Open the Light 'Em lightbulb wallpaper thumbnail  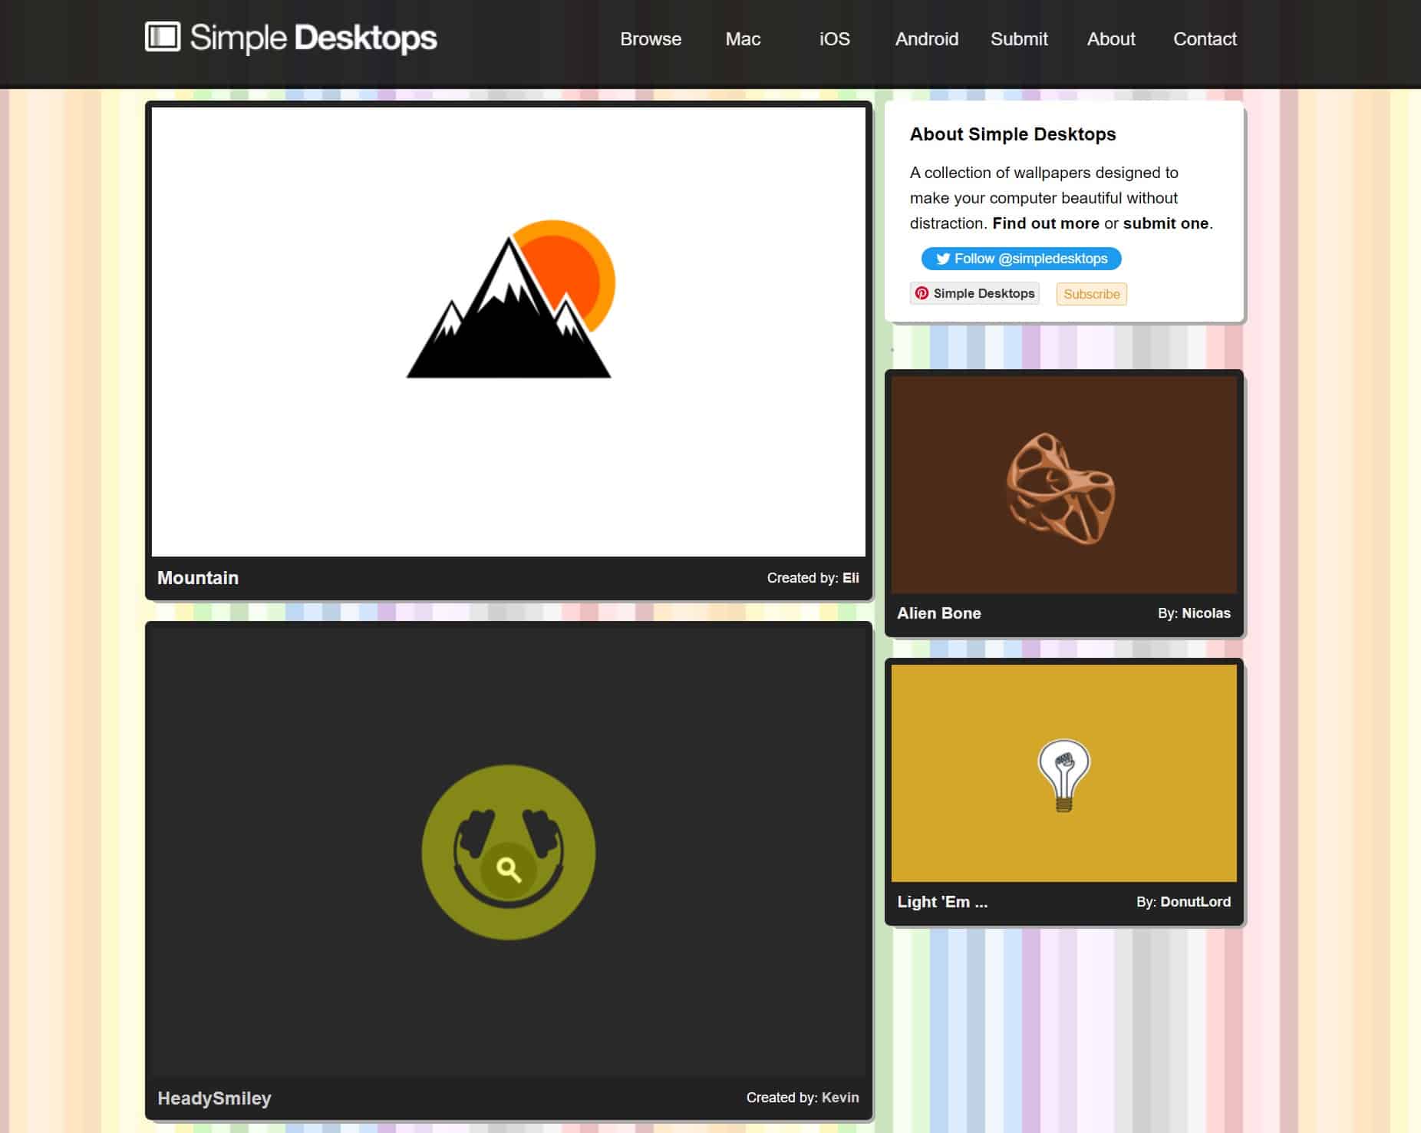click(x=1063, y=774)
